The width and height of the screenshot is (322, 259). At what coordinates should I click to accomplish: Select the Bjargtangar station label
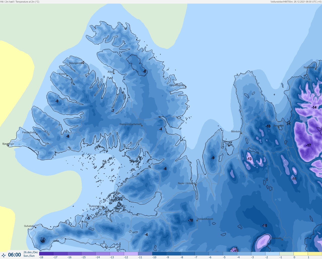8,144
